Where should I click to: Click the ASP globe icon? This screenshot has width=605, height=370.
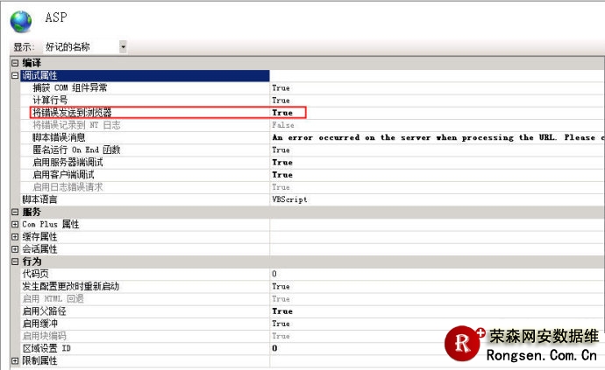click(x=23, y=18)
